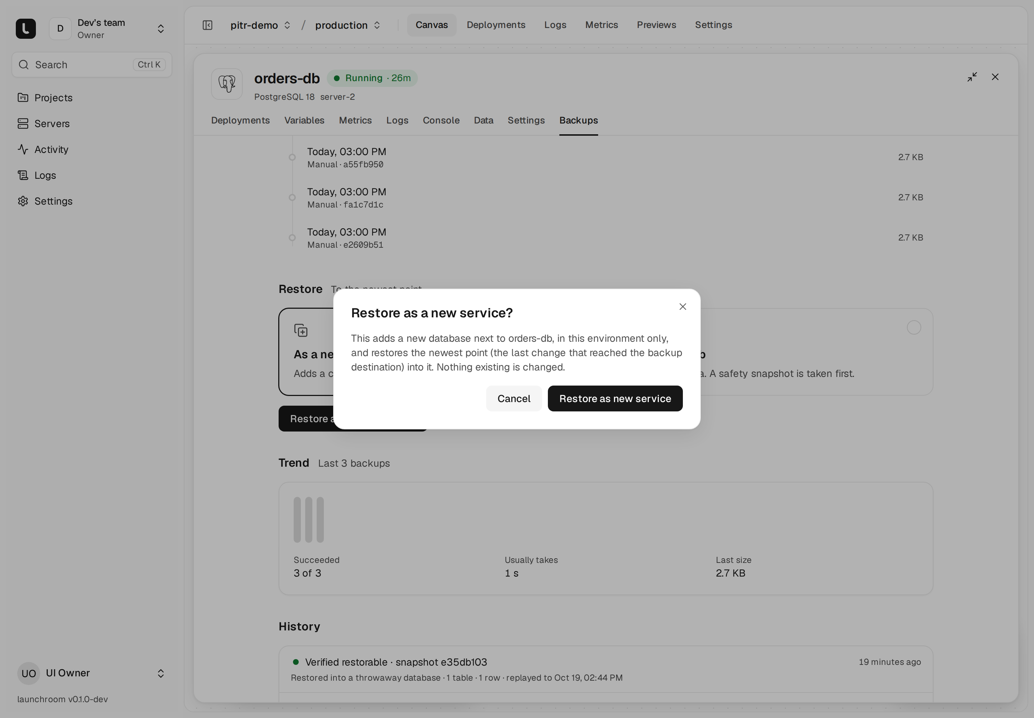The height and width of the screenshot is (718, 1034).
Task: Click the launchroom logo icon
Action: [25, 29]
